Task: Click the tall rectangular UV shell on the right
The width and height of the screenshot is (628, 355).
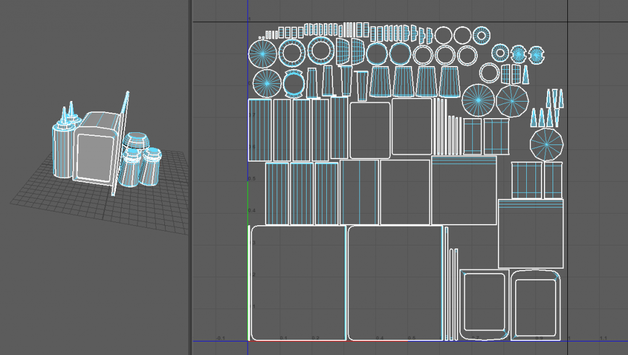Action: 530,233
